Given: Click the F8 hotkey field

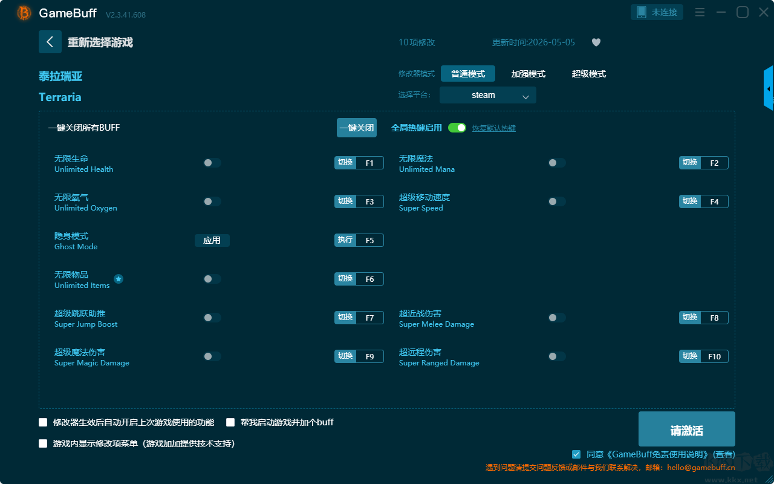Looking at the screenshot, I should [714, 318].
